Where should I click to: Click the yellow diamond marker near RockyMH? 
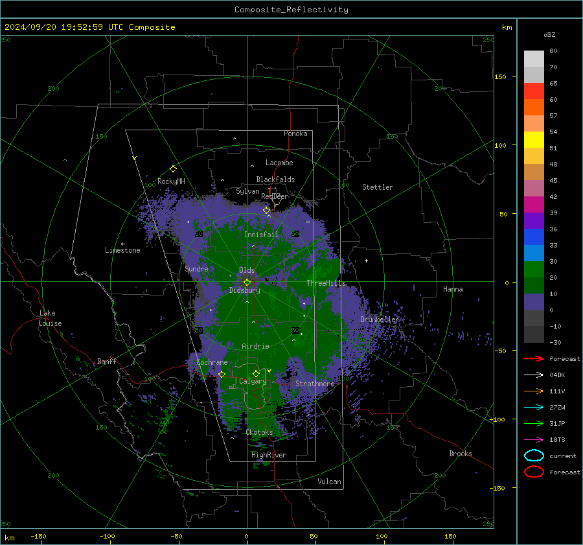(173, 169)
